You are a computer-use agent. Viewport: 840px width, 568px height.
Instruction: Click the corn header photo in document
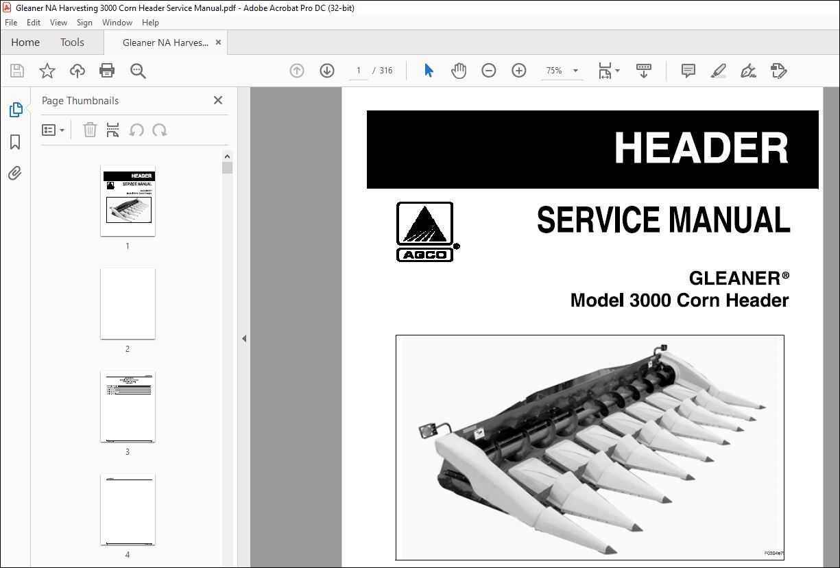(x=590, y=447)
